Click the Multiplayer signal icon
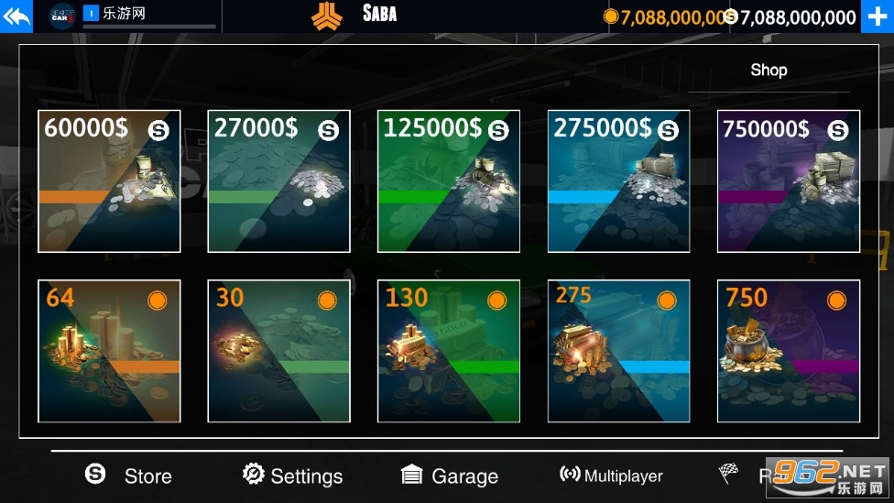894x503 pixels. [x=570, y=474]
